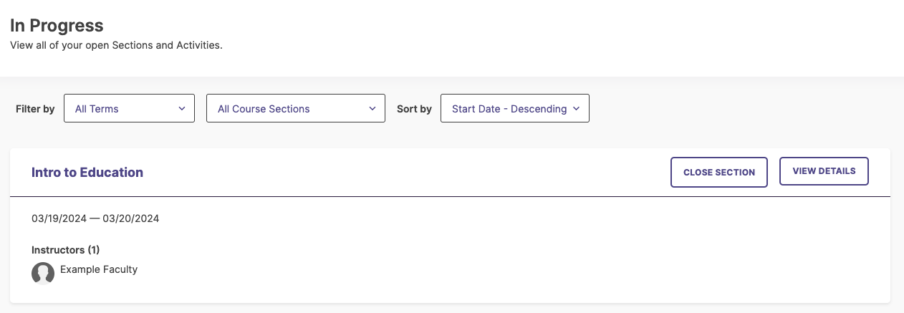Click the date range 03/19/2024 — 03/20/2024

click(x=95, y=218)
